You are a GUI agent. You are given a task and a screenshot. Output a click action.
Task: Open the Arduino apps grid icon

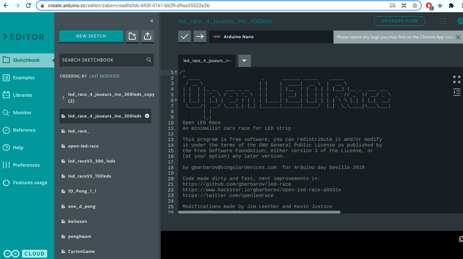(x=443, y=21)
